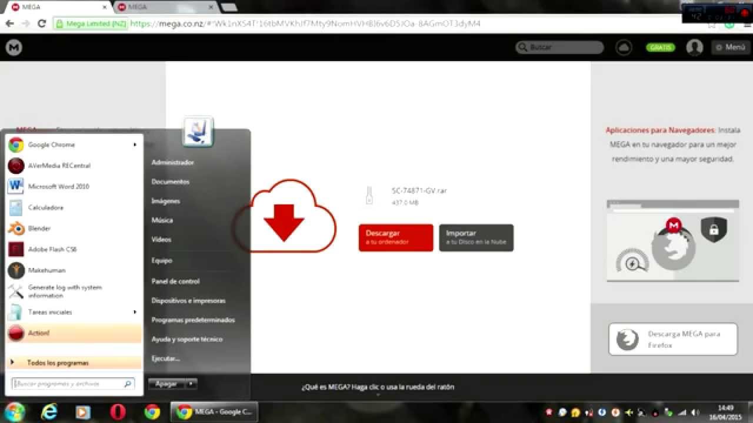Click ¿Qué es MEGA? bottom bar text
Viewport: 753px width, 423px height.
click(378, 387)
